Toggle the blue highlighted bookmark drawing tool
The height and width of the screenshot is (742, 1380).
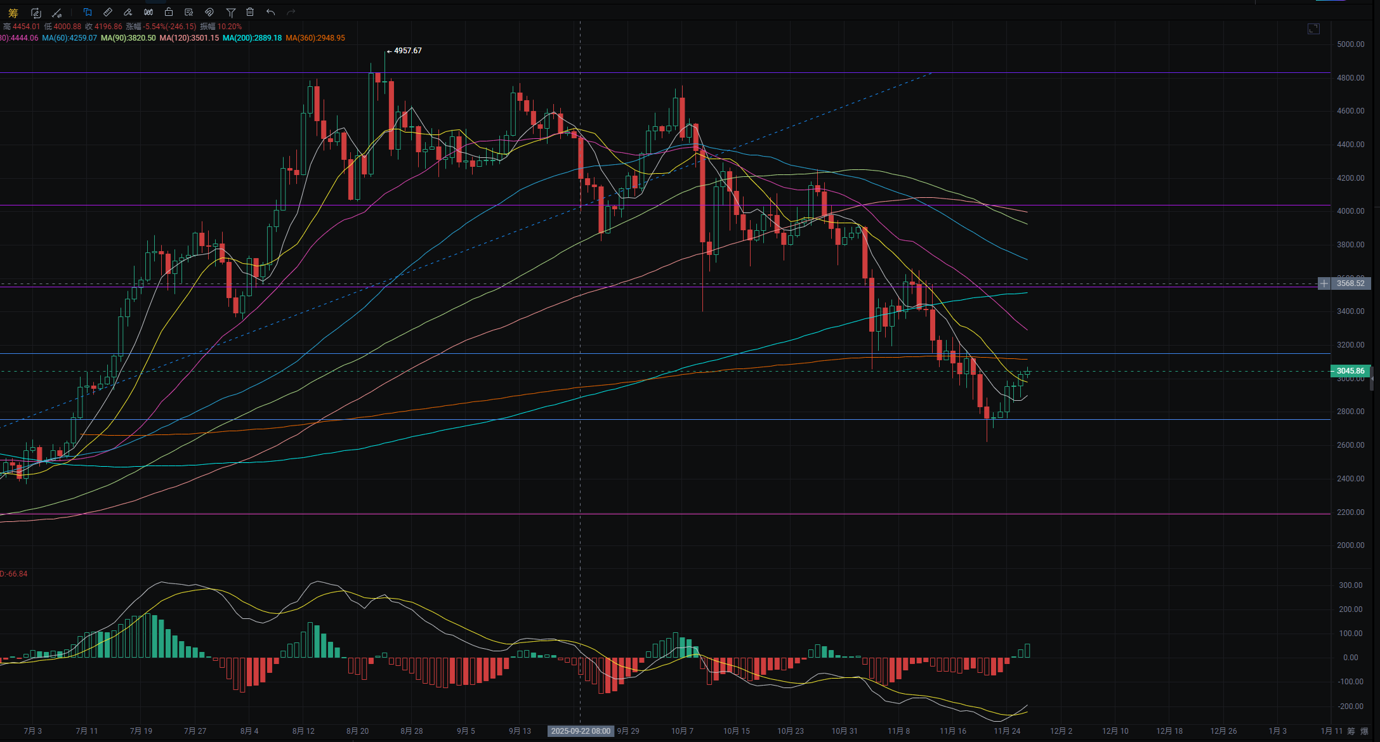click(88, 12)
